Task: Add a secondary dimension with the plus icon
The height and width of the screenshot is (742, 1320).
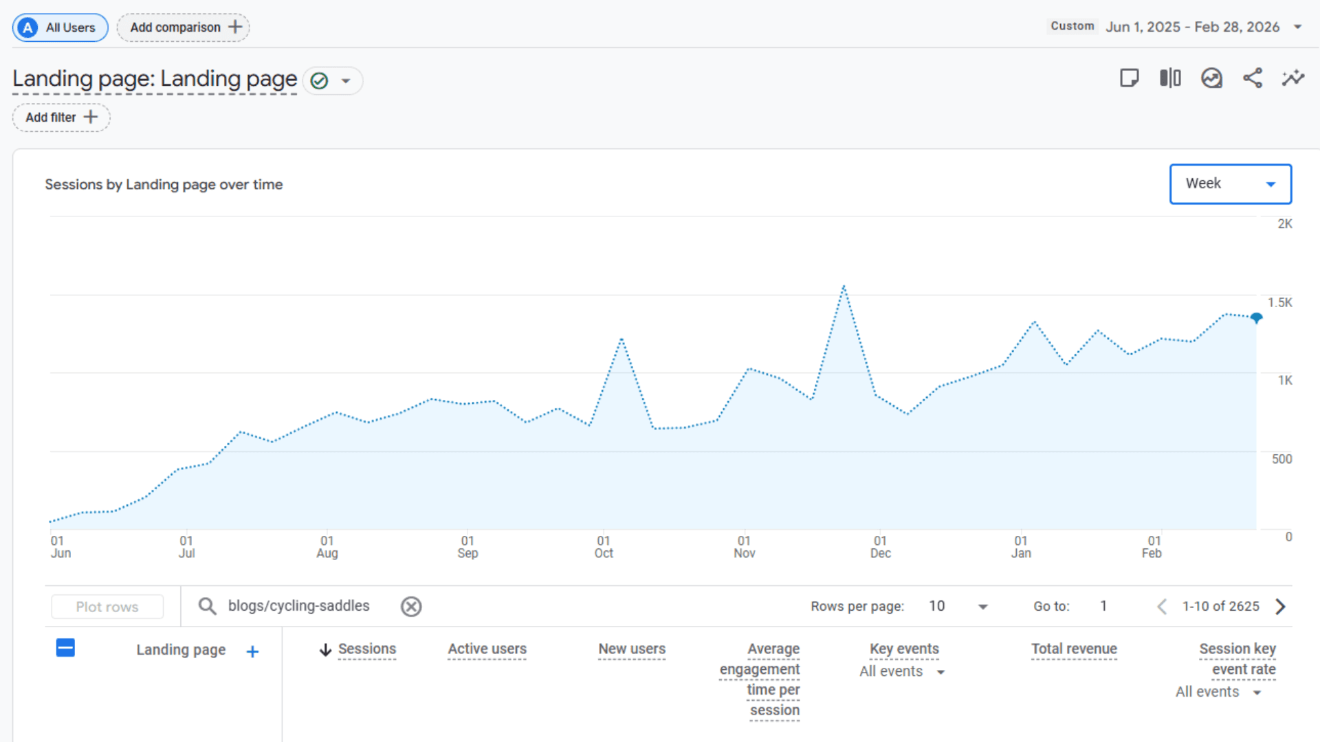Action: [252, 651]
